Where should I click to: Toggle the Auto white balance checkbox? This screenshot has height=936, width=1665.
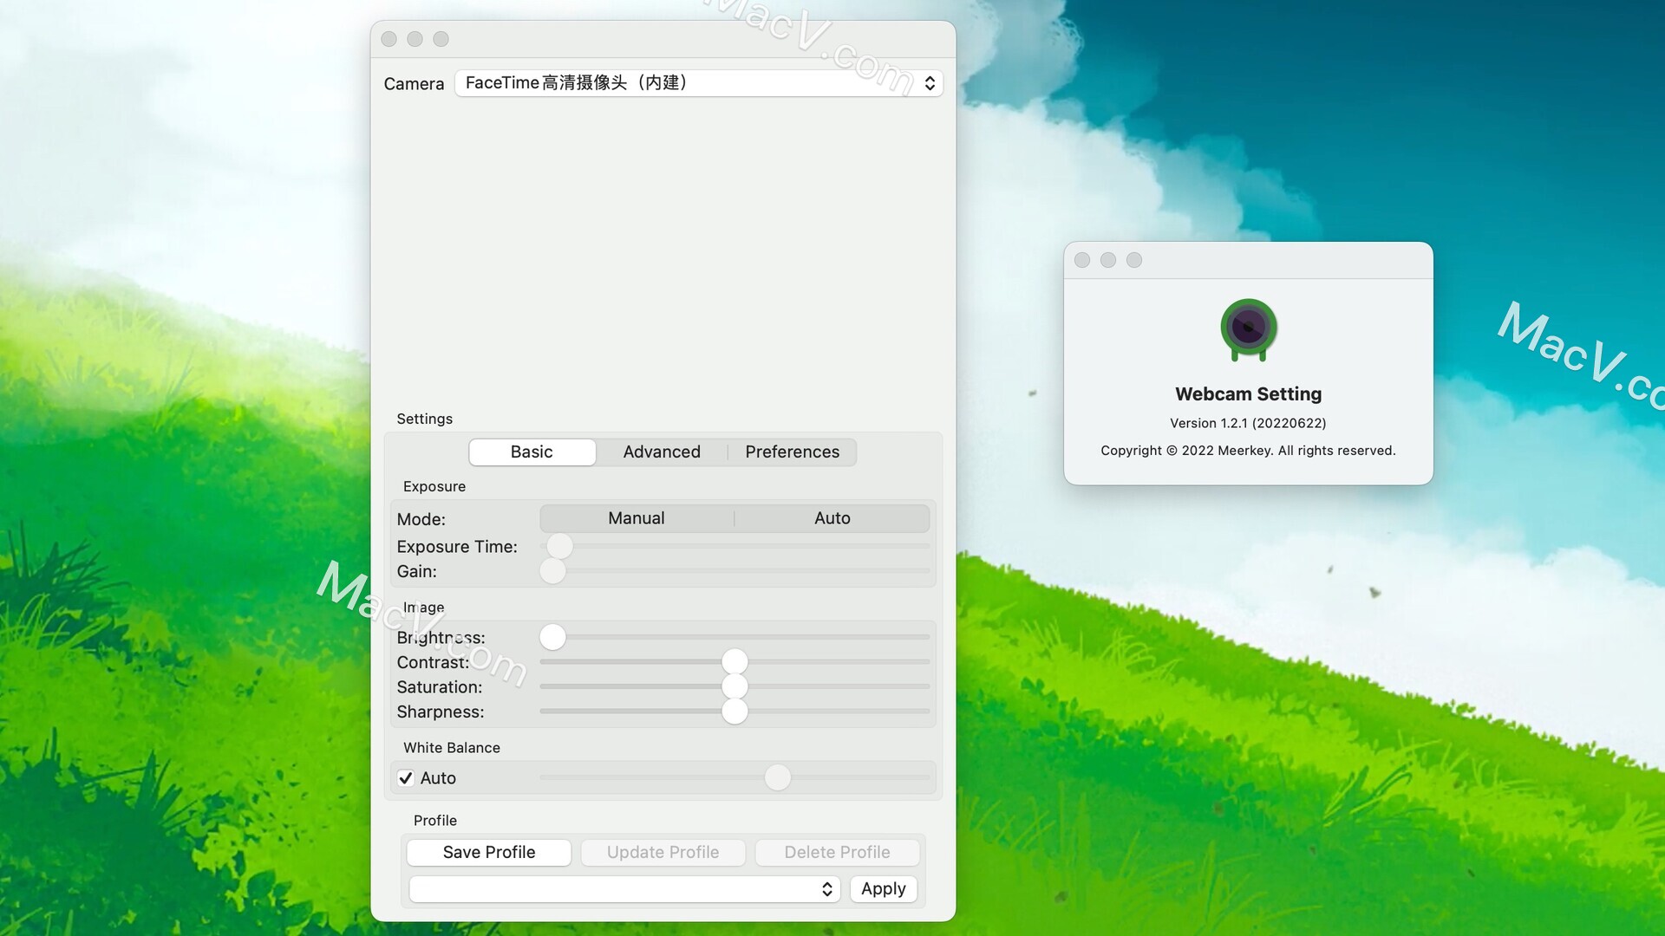pos(405,778)
